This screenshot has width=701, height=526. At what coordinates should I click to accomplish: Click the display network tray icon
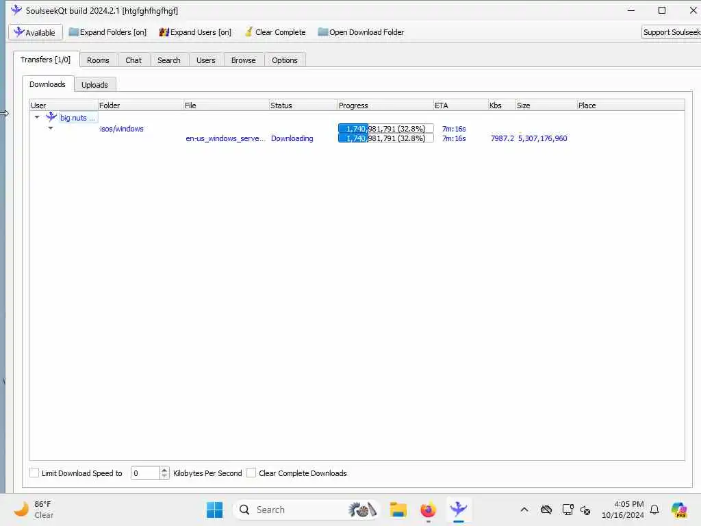click(x=568, y=510)
